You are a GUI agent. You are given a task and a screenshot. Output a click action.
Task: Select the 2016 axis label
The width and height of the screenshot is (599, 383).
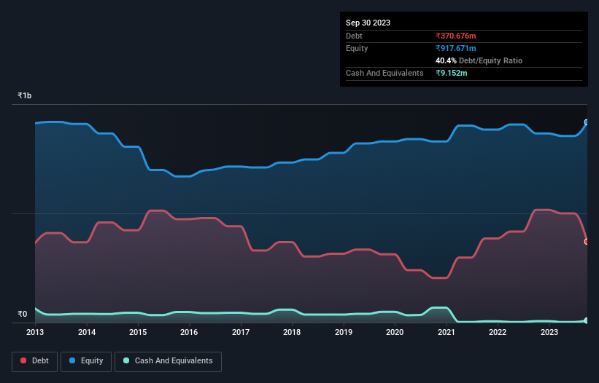click(189, 332)
